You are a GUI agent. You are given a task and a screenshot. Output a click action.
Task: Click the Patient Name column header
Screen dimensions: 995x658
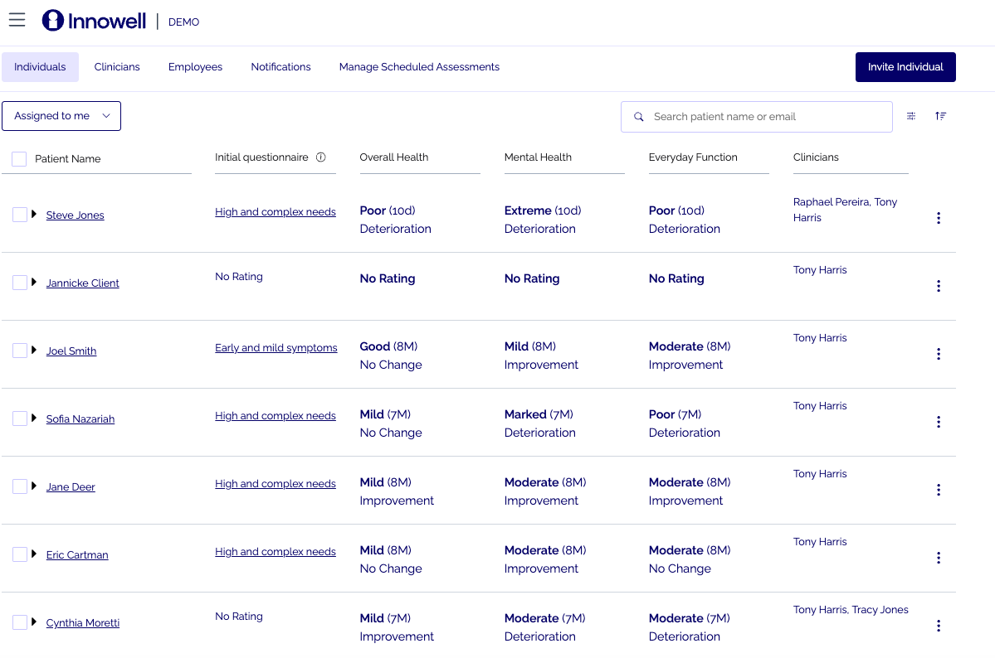click(68, 159)
